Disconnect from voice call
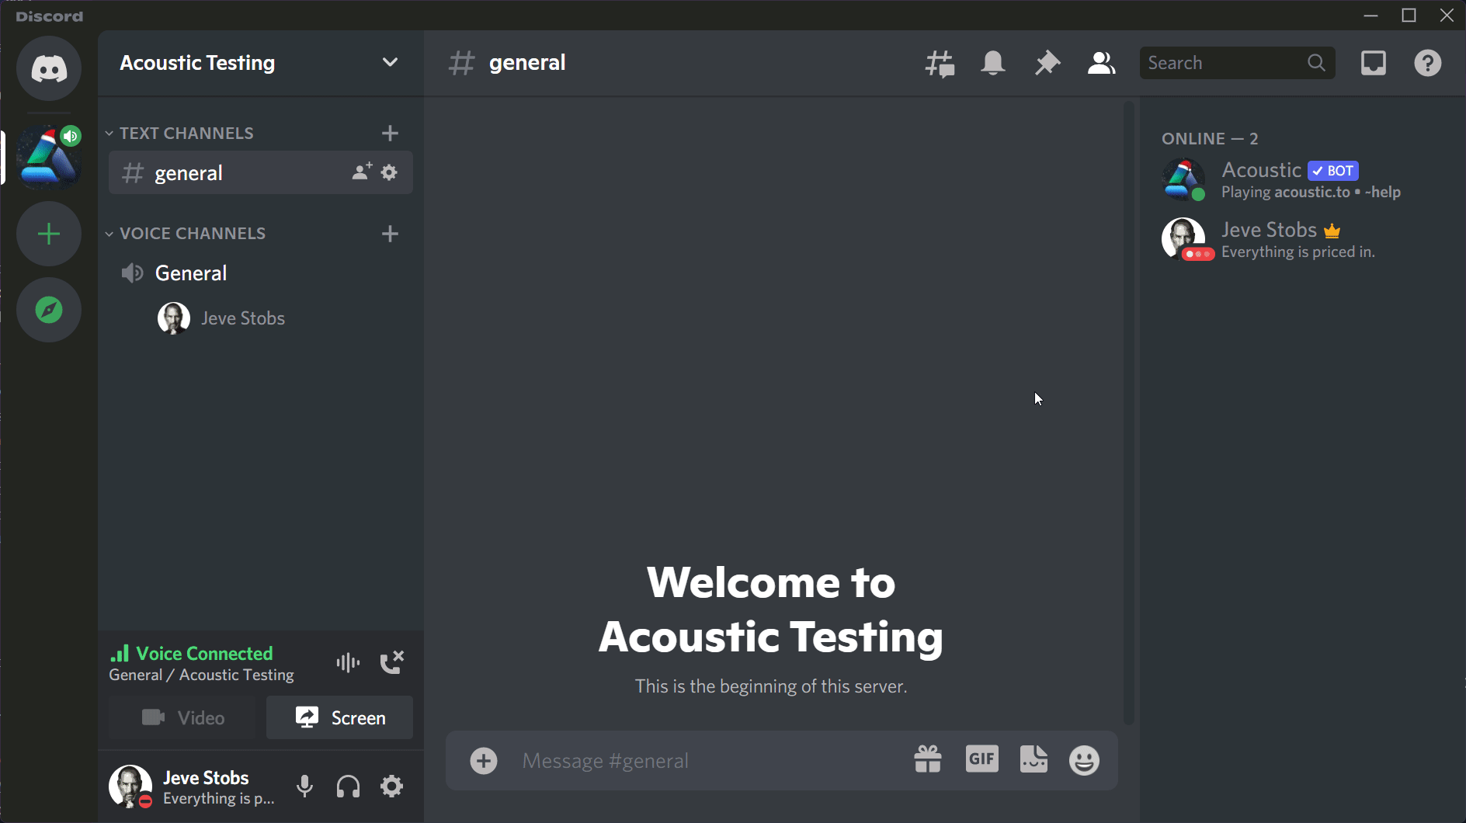 click(392, 662)
